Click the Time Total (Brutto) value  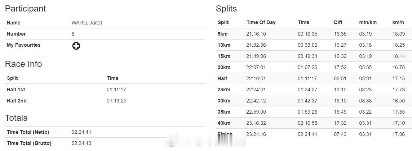click(81, 143)
